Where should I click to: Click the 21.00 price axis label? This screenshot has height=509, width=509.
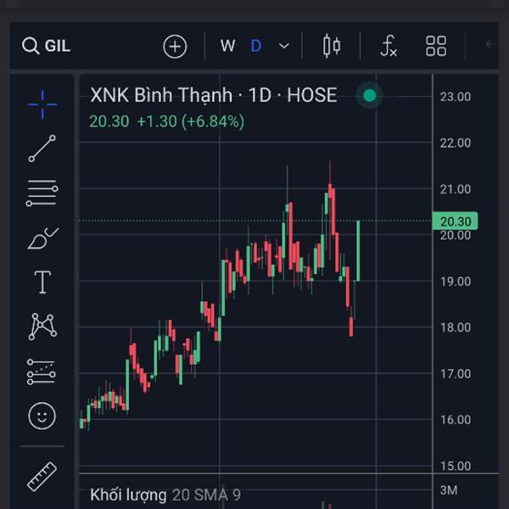pos(456,189)
